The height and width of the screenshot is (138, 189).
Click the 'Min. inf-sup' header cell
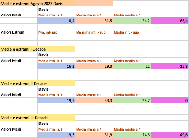pyautogui.click(x=56, y=32)
